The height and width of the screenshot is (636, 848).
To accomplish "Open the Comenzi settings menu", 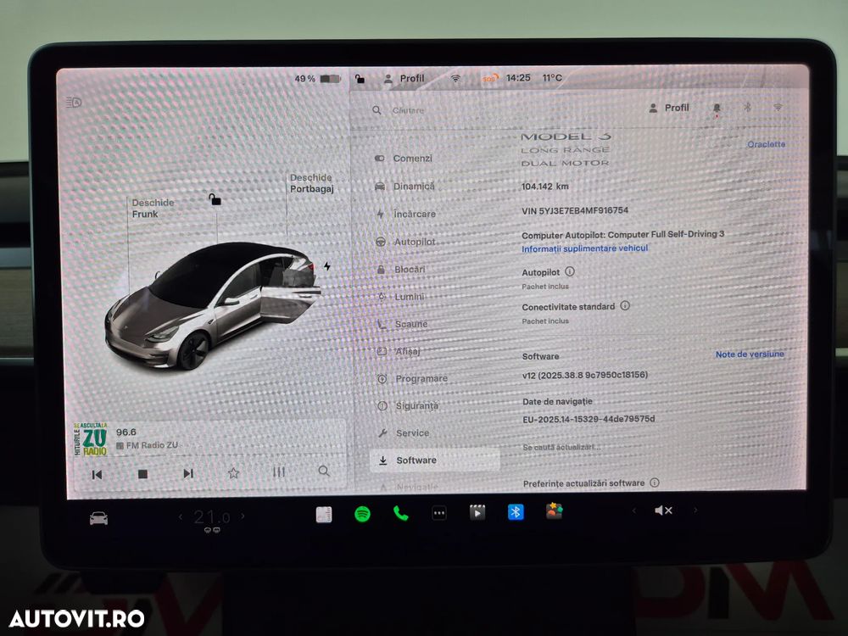I will click(x=404, y=159).
